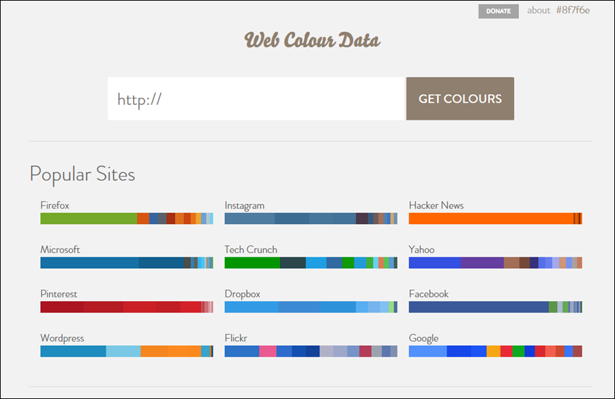This screenshot has height=399, width=615.
Task: Open the Microsoft site link
Action: 60,249
